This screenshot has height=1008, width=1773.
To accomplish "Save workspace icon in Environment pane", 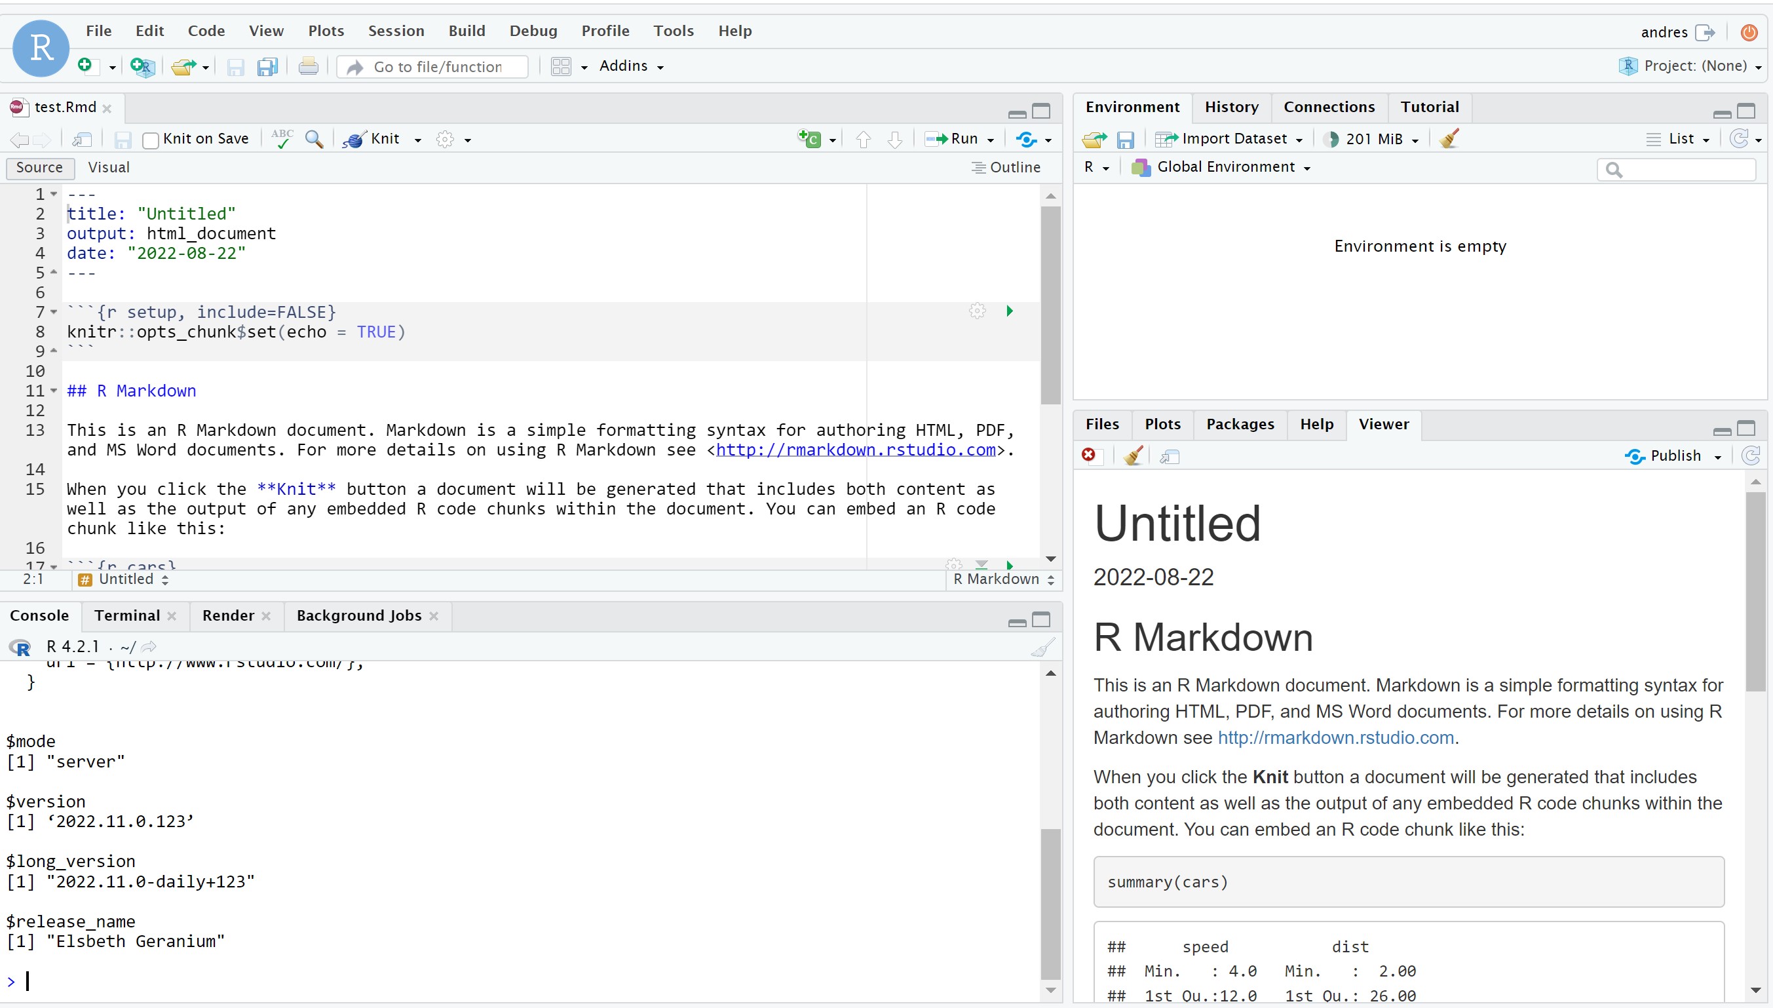I will tap(1126, 140).
